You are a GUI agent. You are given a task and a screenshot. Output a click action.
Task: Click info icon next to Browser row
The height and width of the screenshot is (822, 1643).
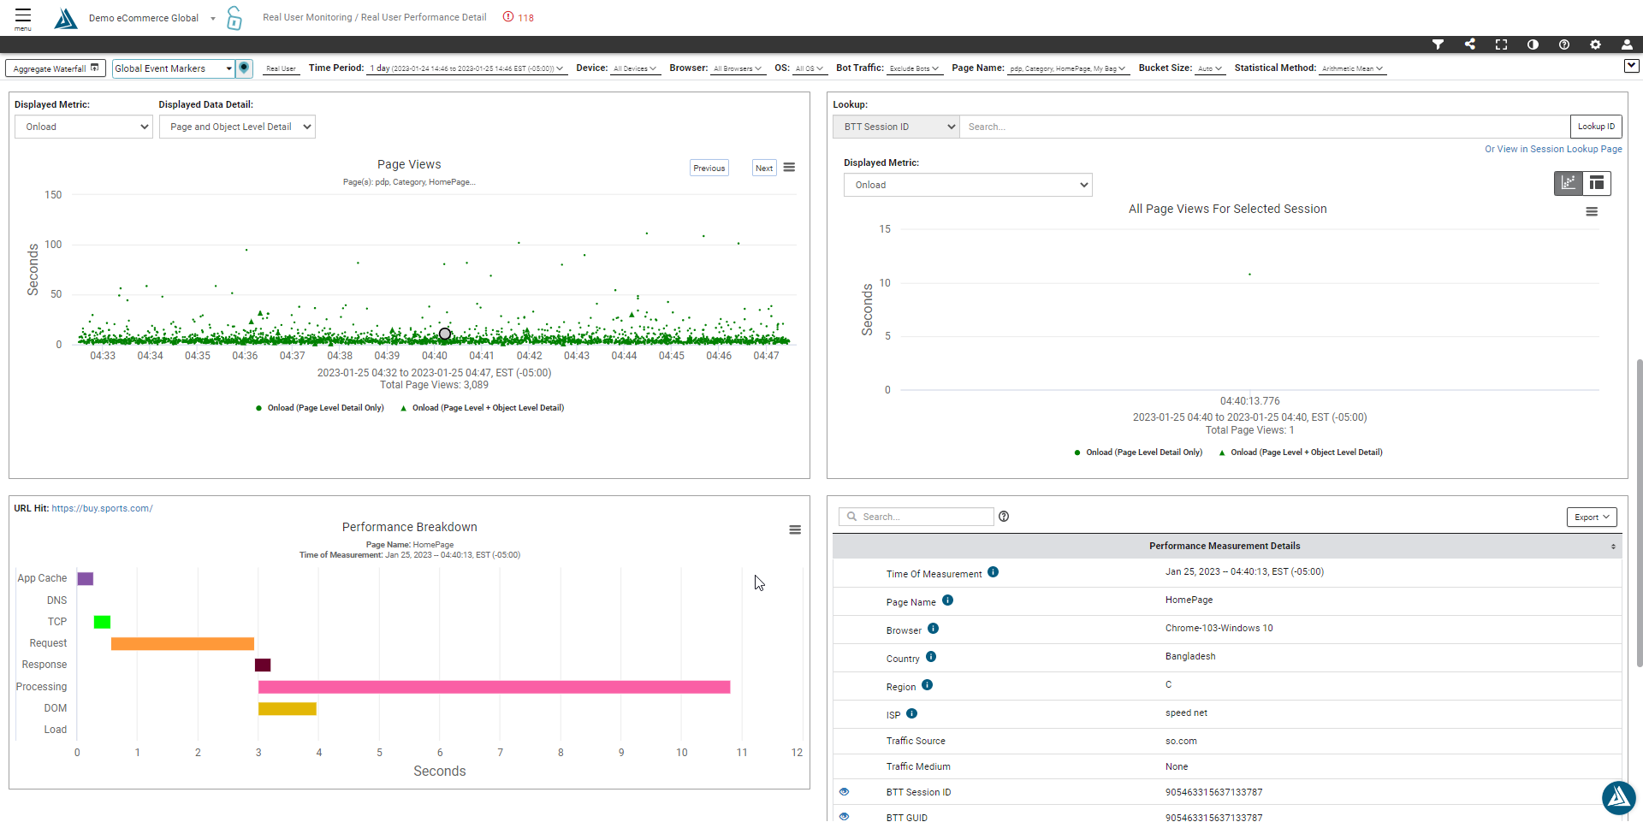pos(933,629)
